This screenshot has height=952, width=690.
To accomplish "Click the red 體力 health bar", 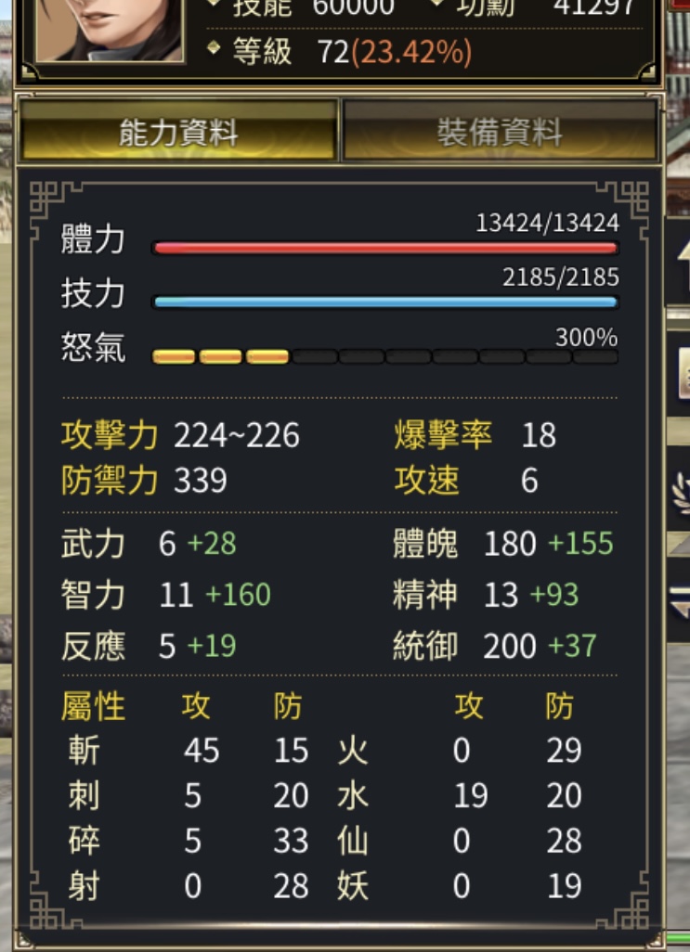I will click(385, 248).
